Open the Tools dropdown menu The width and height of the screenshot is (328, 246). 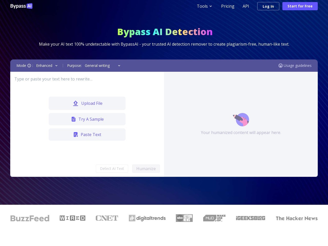[x=204, y=6]
